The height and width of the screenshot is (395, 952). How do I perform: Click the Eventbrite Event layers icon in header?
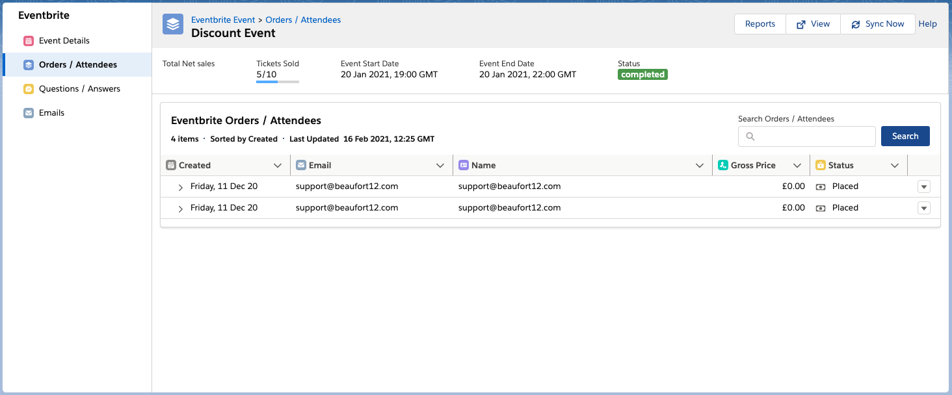click(173, 25)
